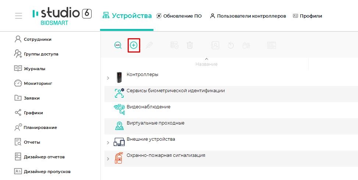358x180 pixels.
Task: Click the fire extinguisher alarm icon
Action: click(x=119, y=158)
